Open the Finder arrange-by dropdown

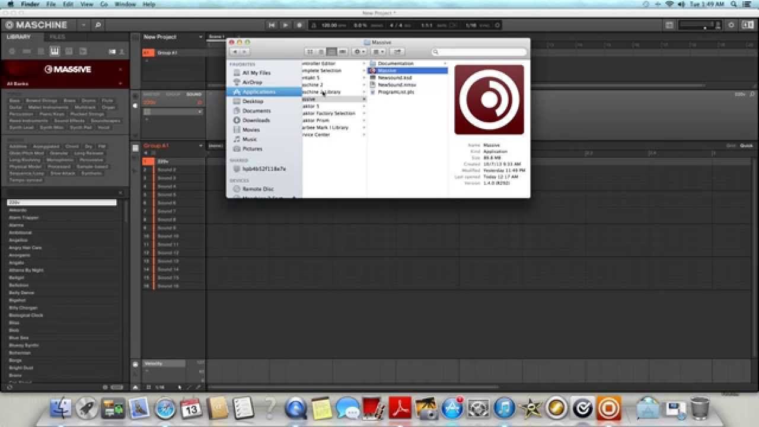click(x=379, y=52)
